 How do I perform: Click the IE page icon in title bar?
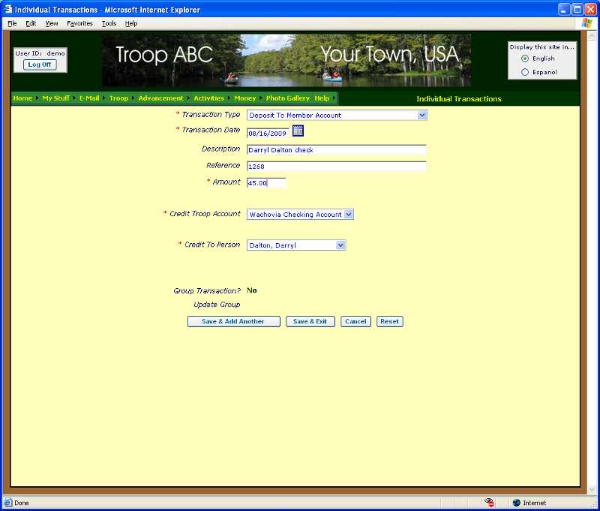(7, 9)
